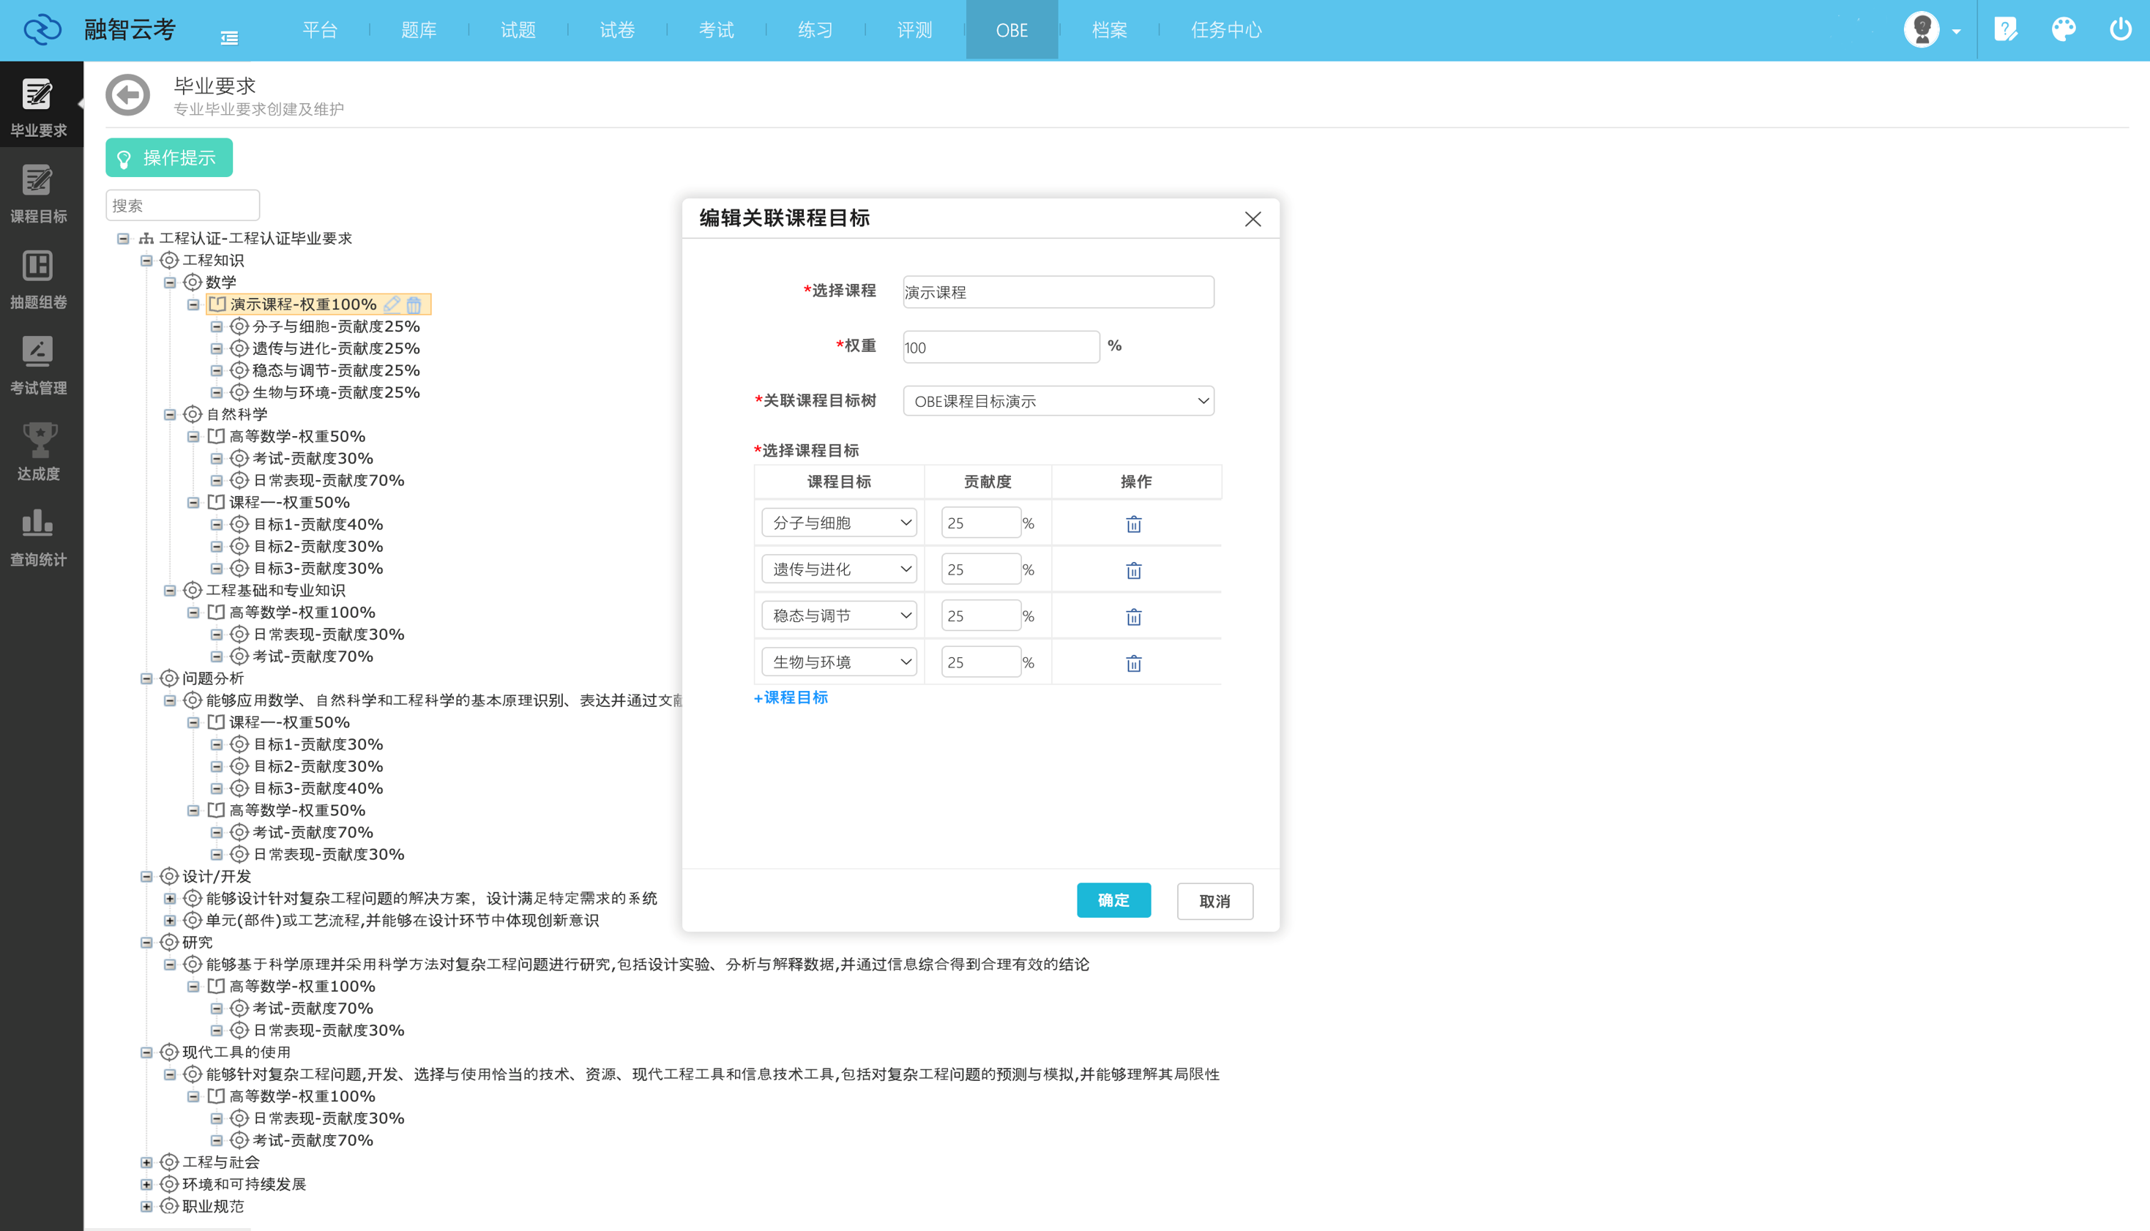
Task: Click the 抽题组卷 sidebar icon
Action: click(x=39, y=279)
